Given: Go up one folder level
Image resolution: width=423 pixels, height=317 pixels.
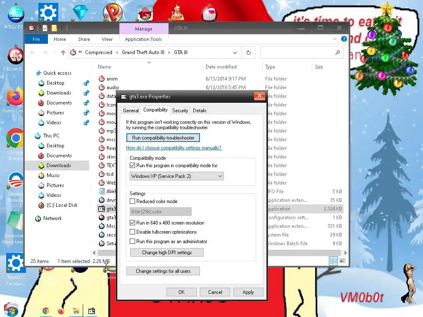Looking at the screenshot, I should coord(63,52).
